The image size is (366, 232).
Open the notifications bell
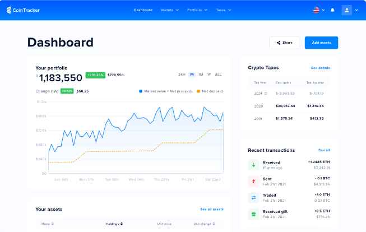332,10
